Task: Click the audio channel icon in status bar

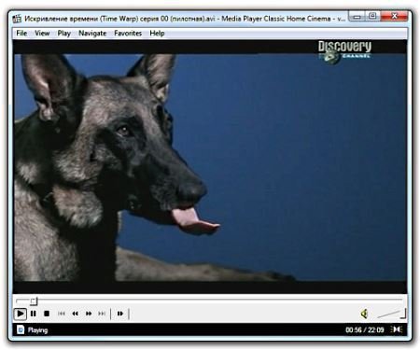Action: (397, 329)
